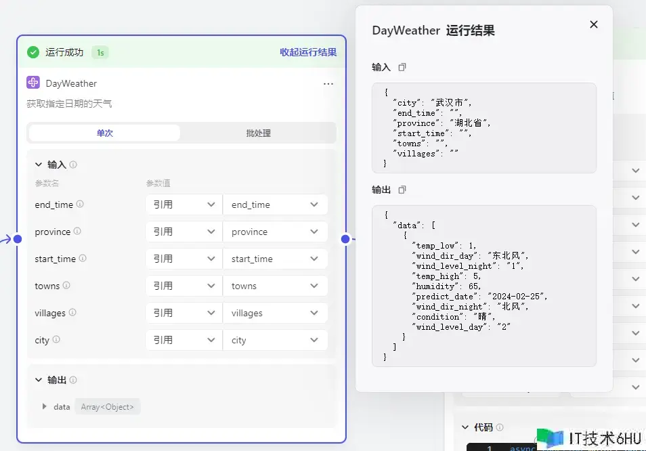Viewport: 646px width, 451px height.
Task: Switch to the 单次 mode tab
Action: click(x=104, y=133)
